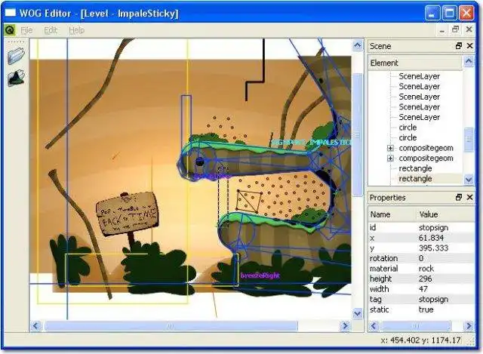This screenshot has height=354, width=483.
Task: Click the Value column header in Properties
Action: pyautogui.click(x=445, y=214)
